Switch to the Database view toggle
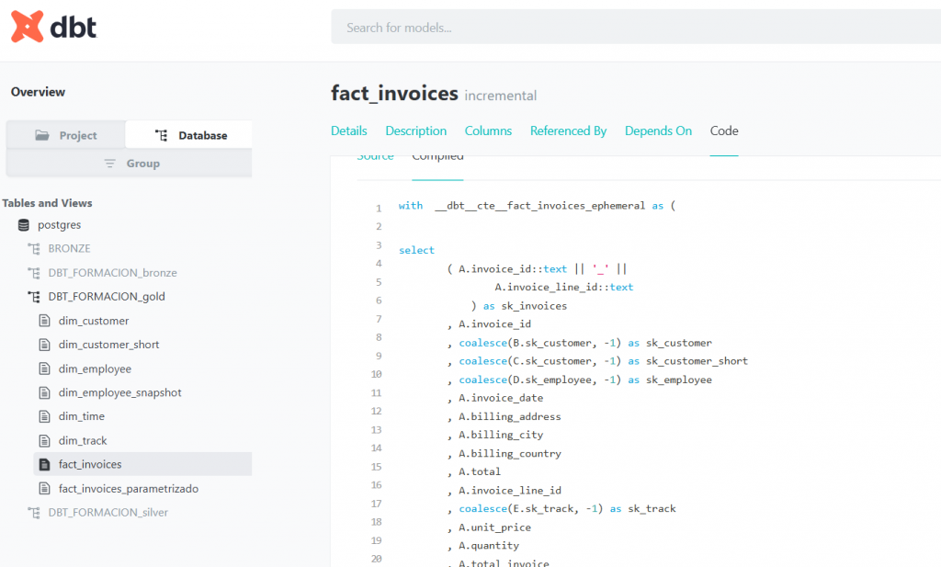 point(189,135)
